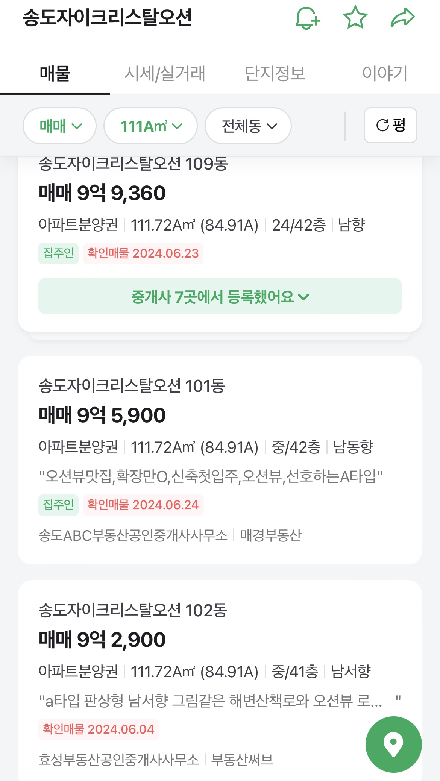Tap the notification bell plus icon
This screenshot has height=781, width=440.
point(308,18)
